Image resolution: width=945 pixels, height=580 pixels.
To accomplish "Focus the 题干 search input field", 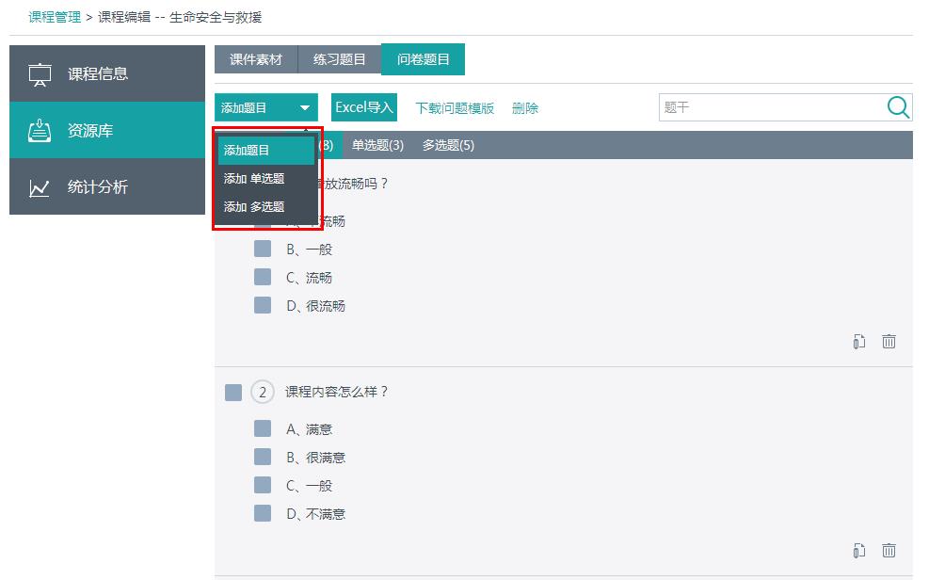I will point(772,107).
